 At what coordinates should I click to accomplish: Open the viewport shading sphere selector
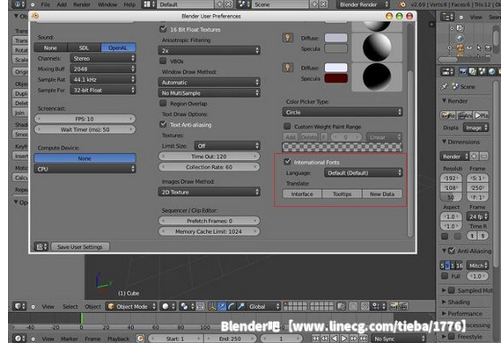click(x=168, y=306)
